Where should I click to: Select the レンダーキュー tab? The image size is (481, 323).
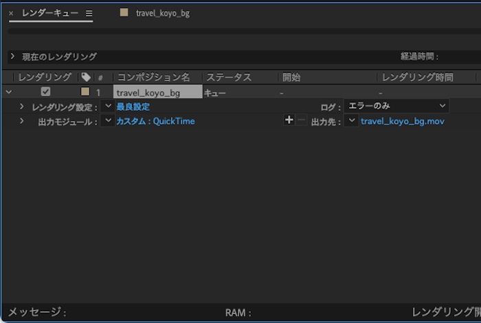click(x=49, y=13)
